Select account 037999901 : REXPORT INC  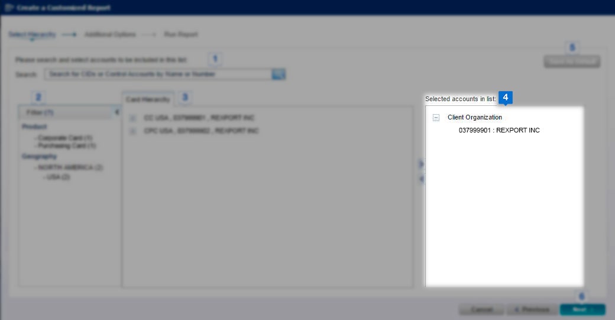499,130
